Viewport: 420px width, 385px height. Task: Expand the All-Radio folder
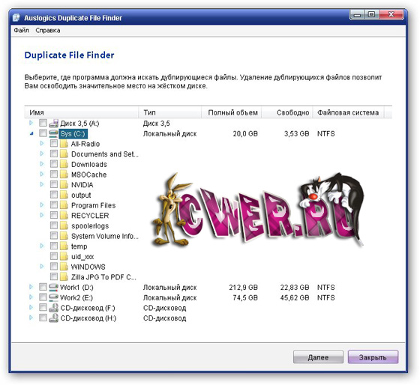coord(42,143)
